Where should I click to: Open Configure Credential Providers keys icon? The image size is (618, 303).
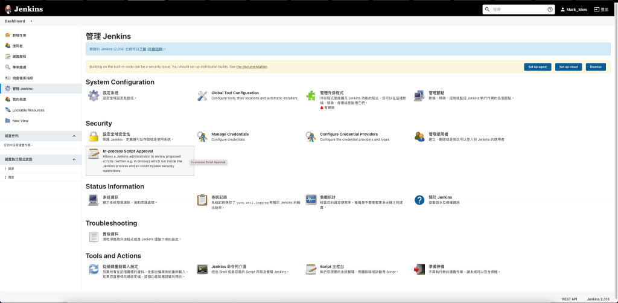[311, 137]
